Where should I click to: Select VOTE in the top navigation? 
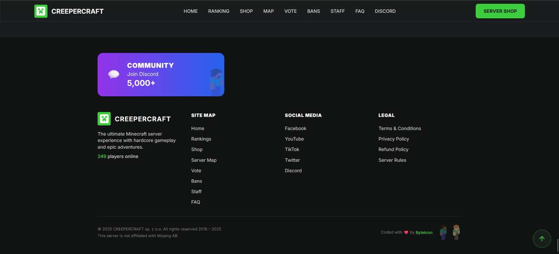click(291, 11)
